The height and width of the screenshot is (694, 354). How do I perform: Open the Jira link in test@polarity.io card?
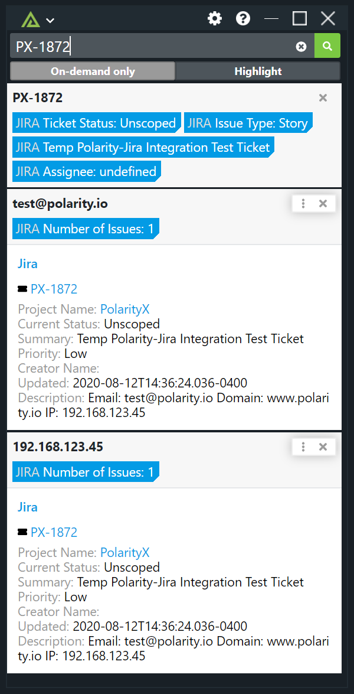[27, 264]
